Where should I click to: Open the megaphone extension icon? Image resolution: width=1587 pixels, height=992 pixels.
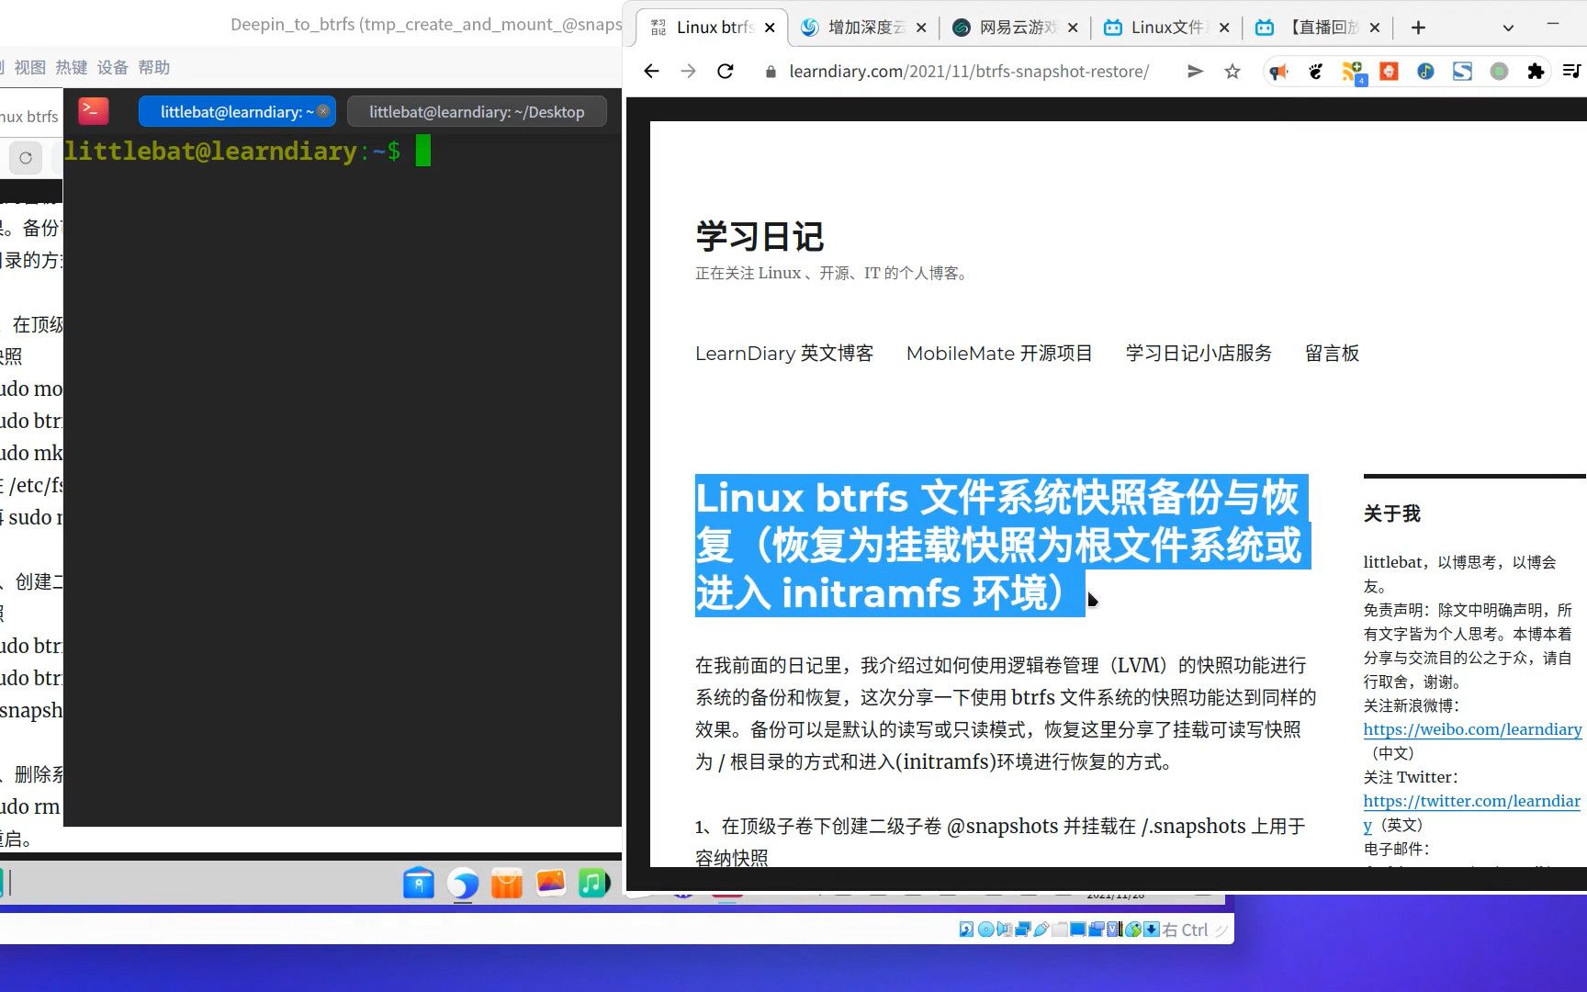coord(1278,71)
